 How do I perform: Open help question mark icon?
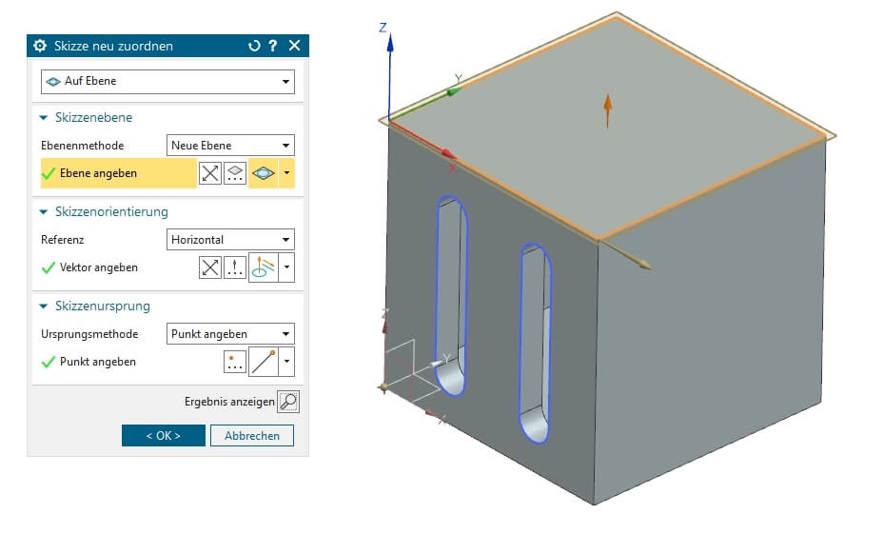(273, 46)
